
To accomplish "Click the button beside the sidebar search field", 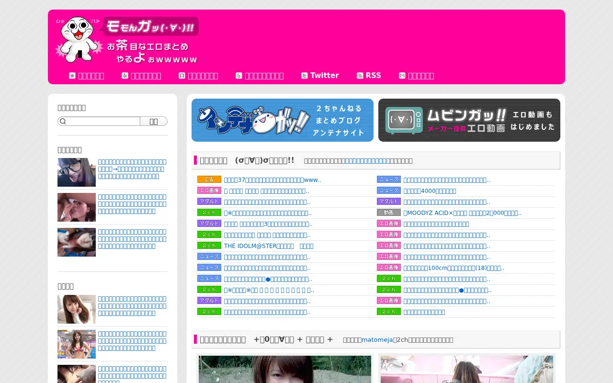I will (x=154, y=121).
